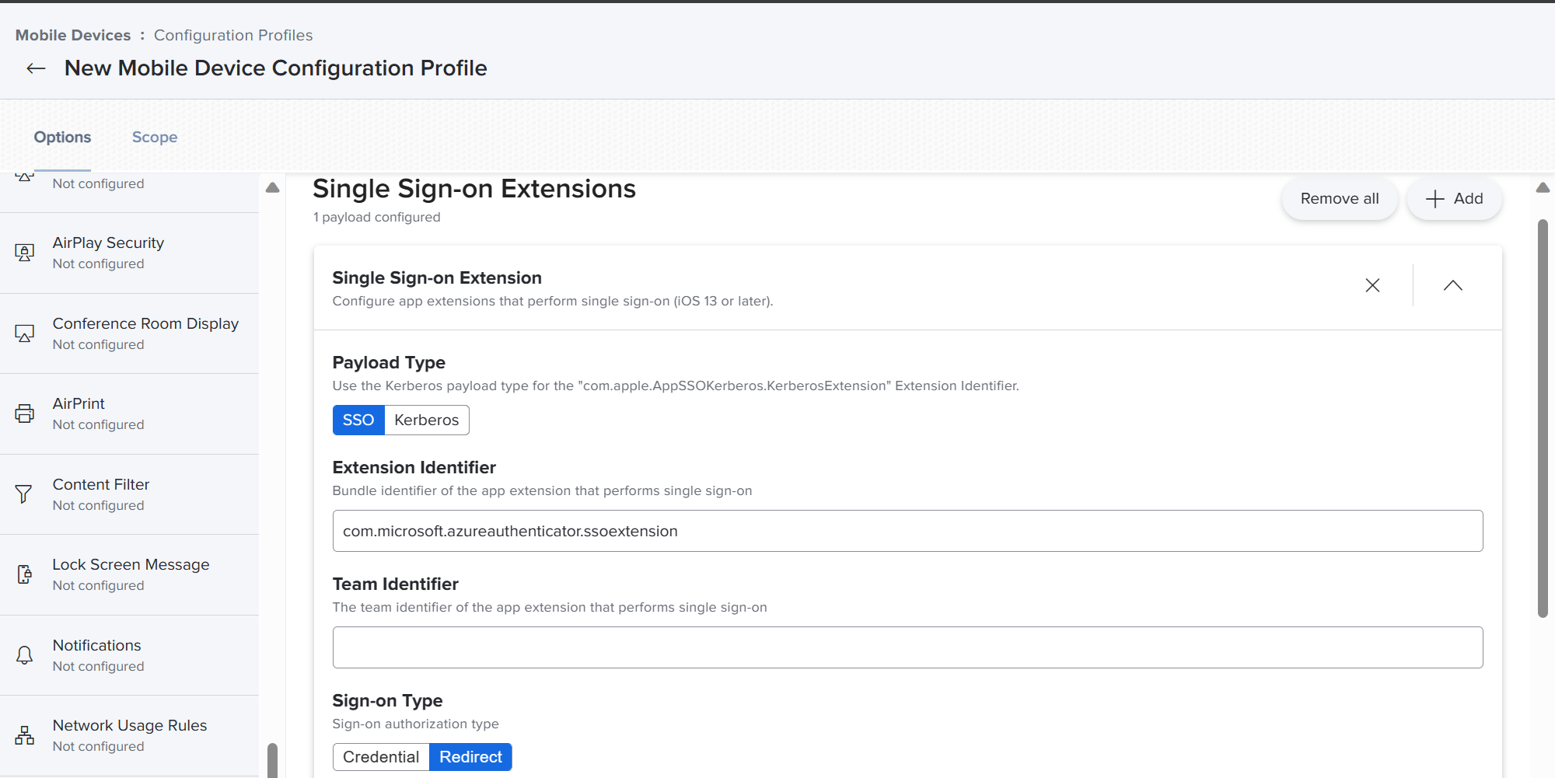This screenshot has width=1555, height=778.
Task: Click the plus icon on Add button
Action: (x=1434, y=199)
